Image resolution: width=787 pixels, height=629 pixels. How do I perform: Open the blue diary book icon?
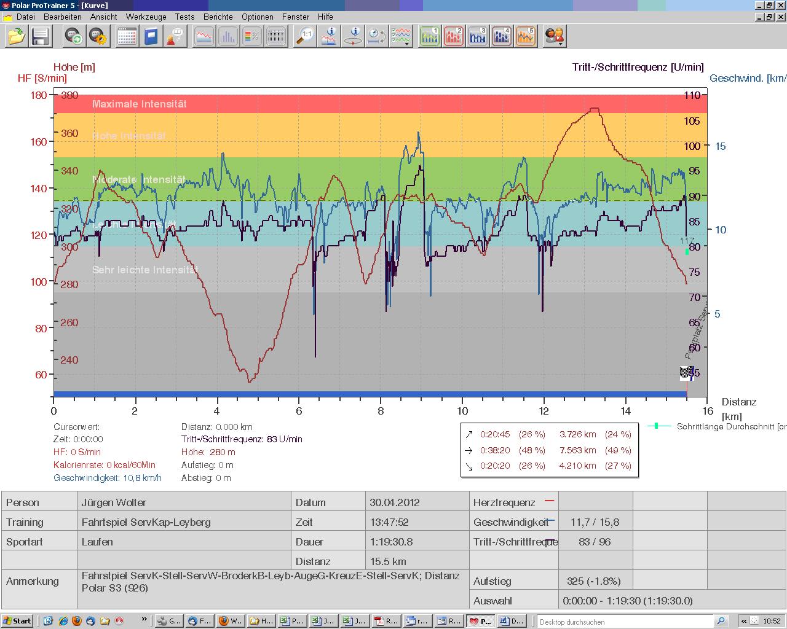pyautogui.click(x=151, y=36)
